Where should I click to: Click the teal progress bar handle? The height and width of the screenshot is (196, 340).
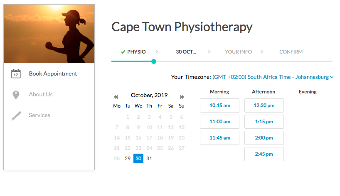154,61
